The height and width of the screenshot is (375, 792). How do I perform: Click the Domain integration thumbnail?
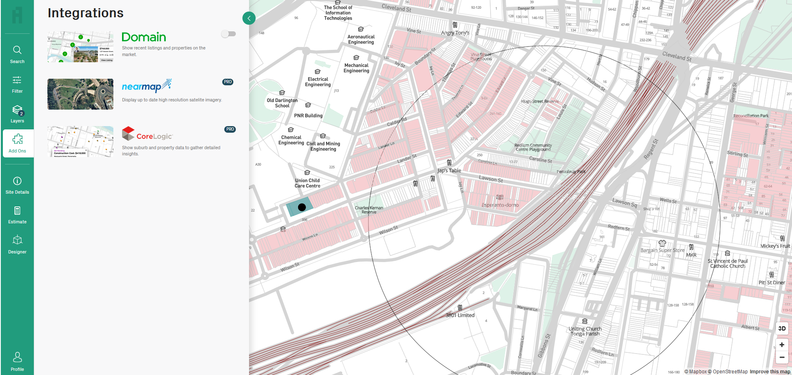coord(80,47)
